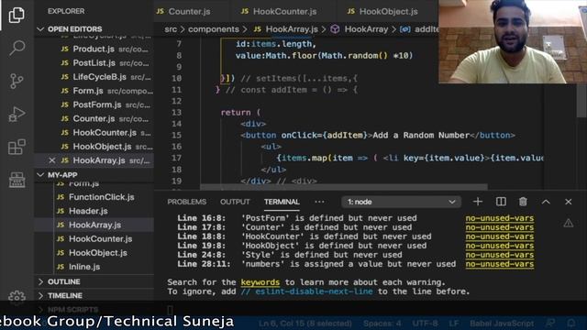This screenshot has height=330, width=587.
Task: Click the editor horizontal scrollbar
Action: (344, 187)
